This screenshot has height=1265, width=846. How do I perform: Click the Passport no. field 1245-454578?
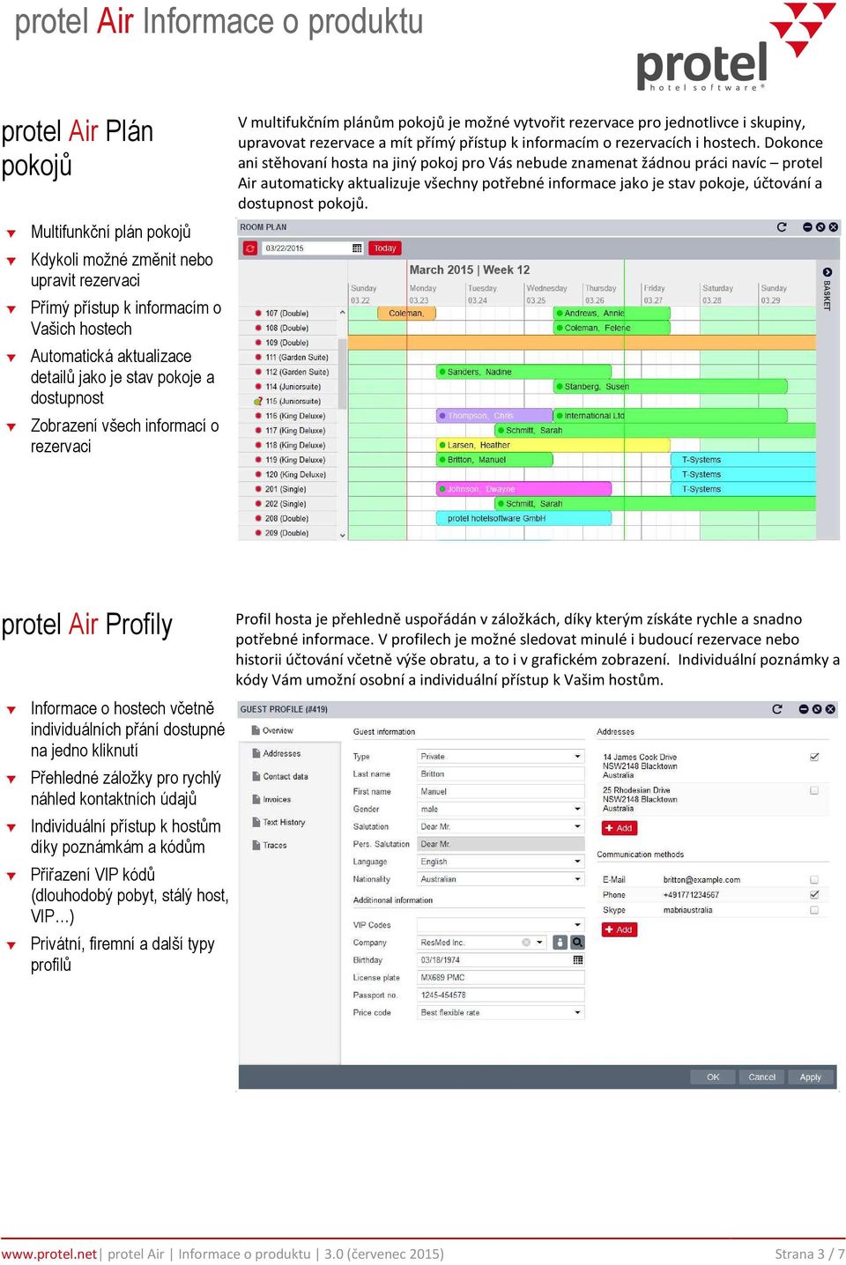501,995
